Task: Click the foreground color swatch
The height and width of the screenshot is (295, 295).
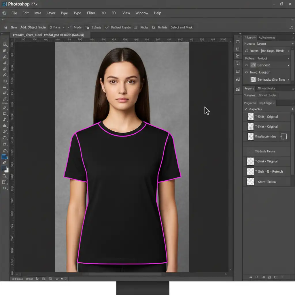Action: point(4,168)
